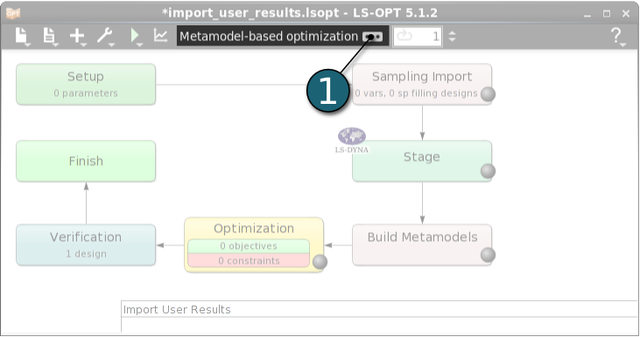Click the New file icon in toolbar
Screen dimensions: 640x337
click(22, 36)
